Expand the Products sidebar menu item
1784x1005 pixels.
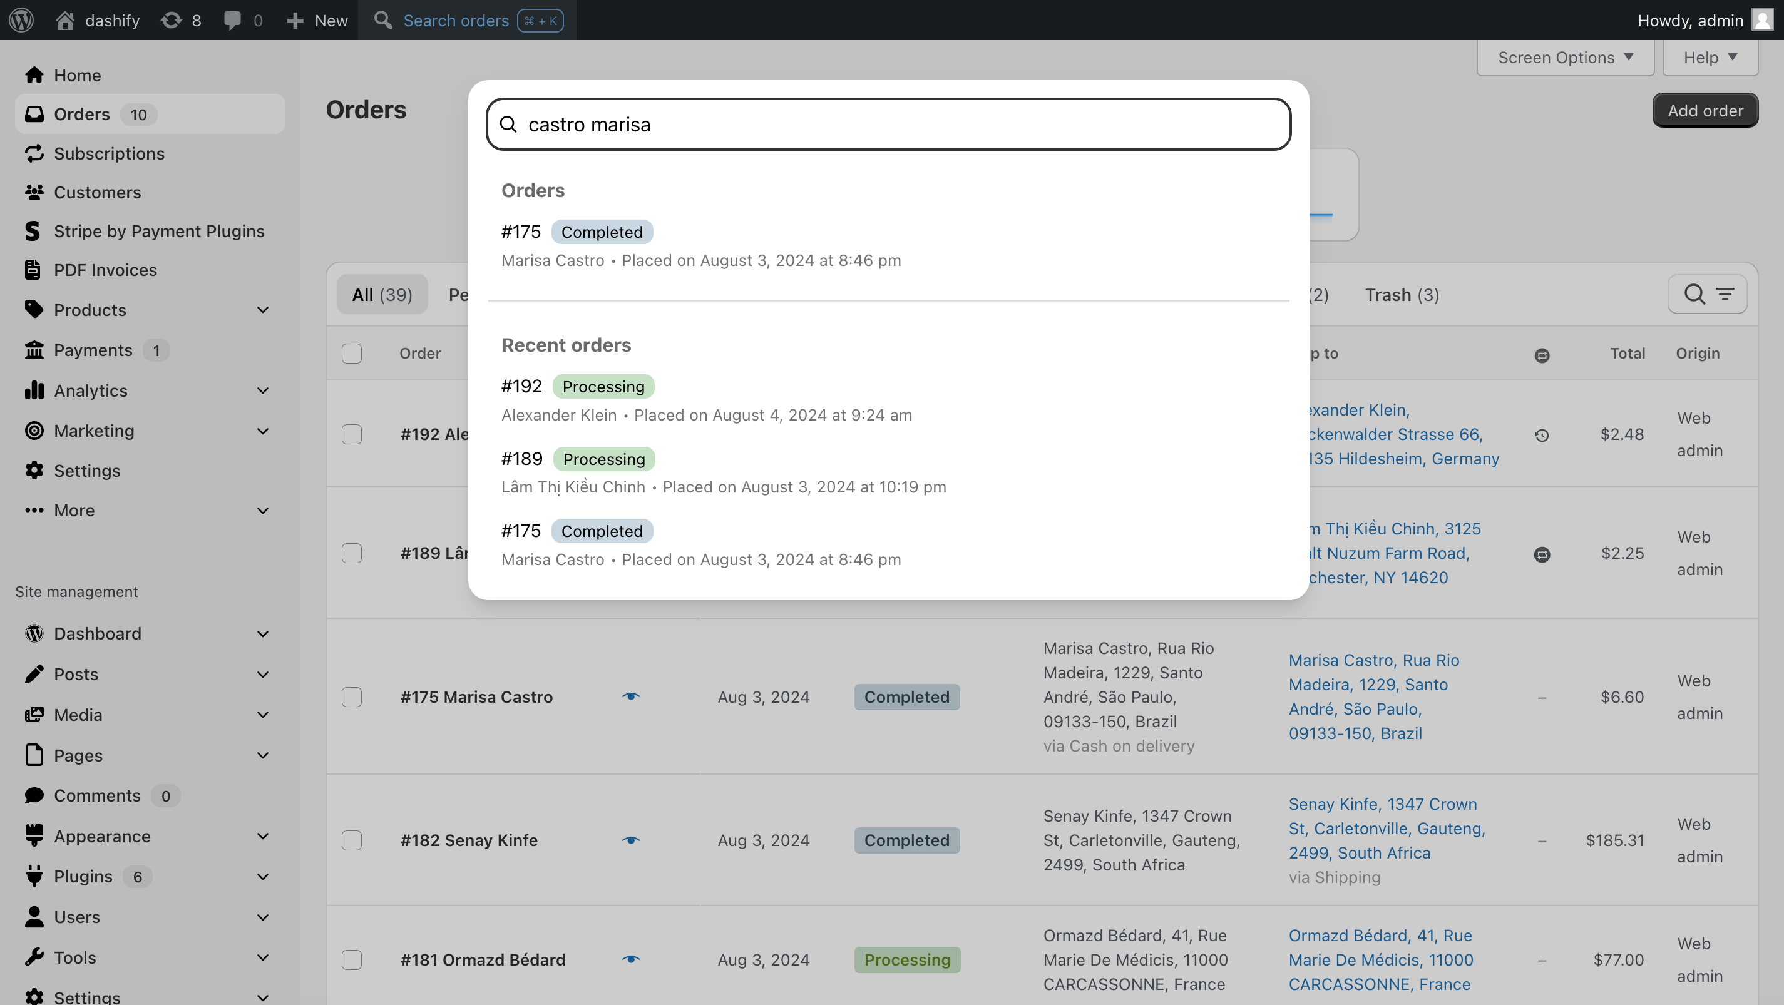267,310
